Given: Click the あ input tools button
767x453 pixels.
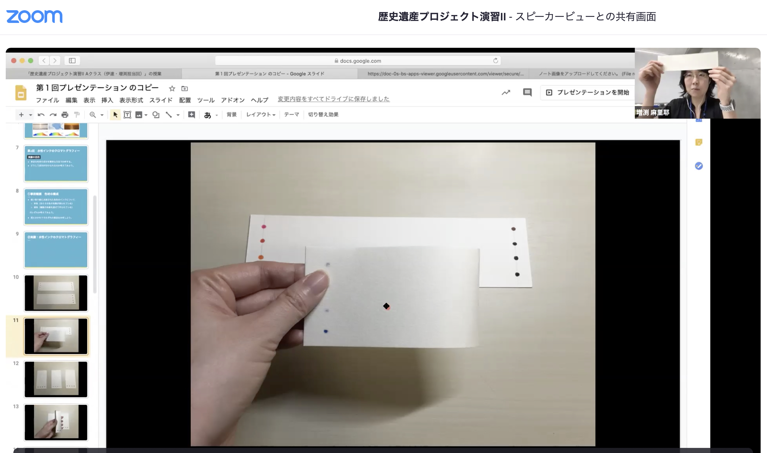Looking at the screenshot, I should [208, 115].
